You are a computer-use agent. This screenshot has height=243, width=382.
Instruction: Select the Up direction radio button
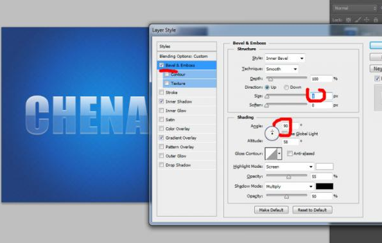267,87
